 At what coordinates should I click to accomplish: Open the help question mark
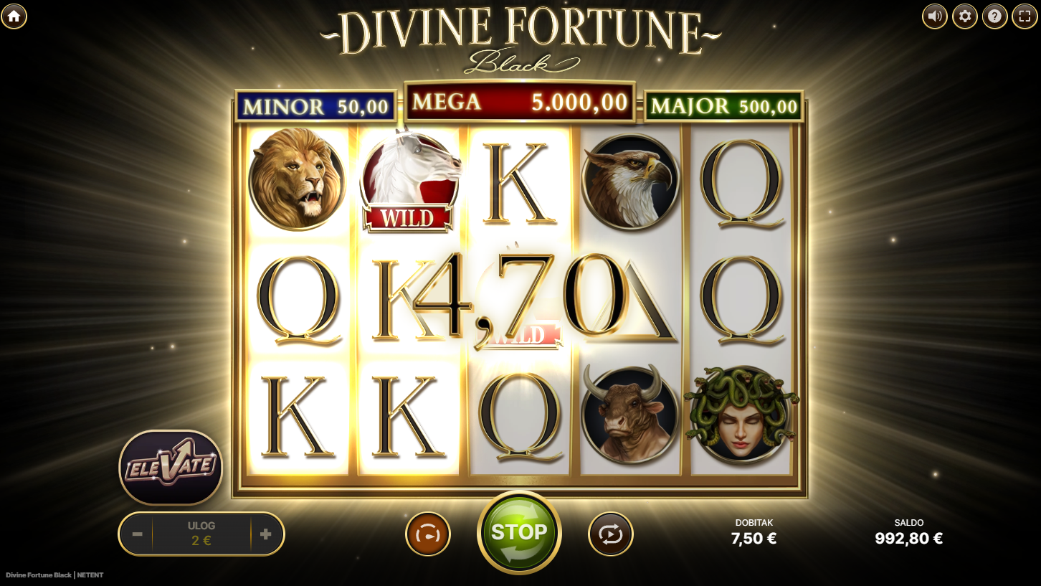[x=995, y=16]
